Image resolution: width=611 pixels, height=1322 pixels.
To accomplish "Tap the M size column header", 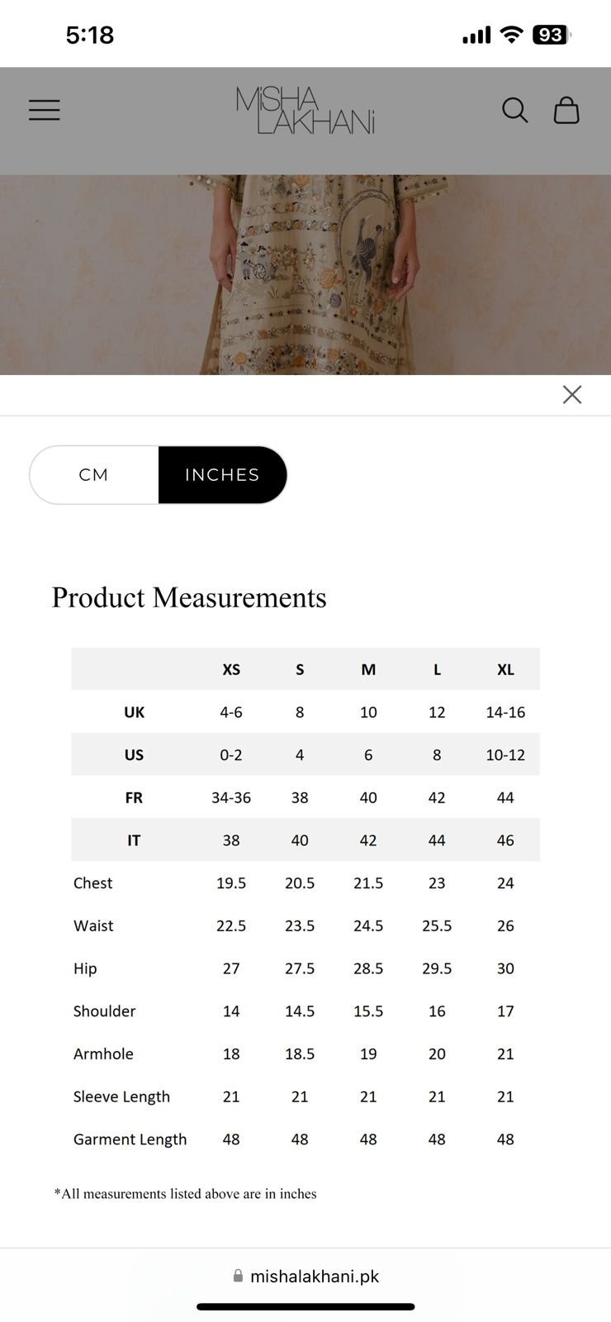I will tap(368, 669).
